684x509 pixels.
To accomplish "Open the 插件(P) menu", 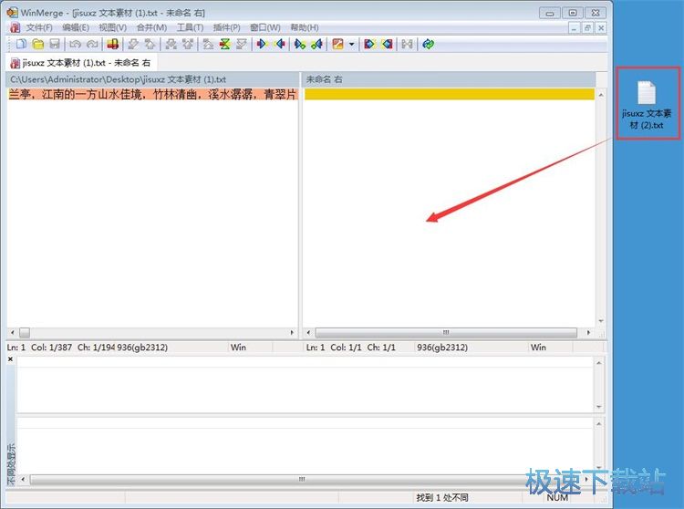I will [226, 27].
